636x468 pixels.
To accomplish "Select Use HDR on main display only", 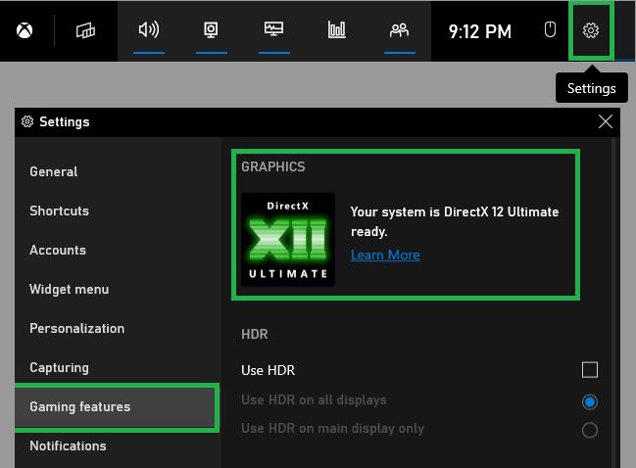I will click(x=589, y=430).
